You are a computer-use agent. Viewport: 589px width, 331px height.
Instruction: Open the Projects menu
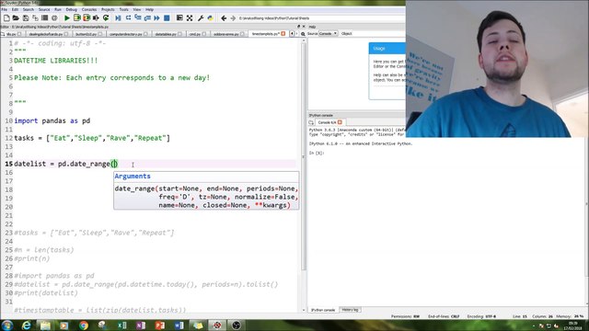point(108,9)
